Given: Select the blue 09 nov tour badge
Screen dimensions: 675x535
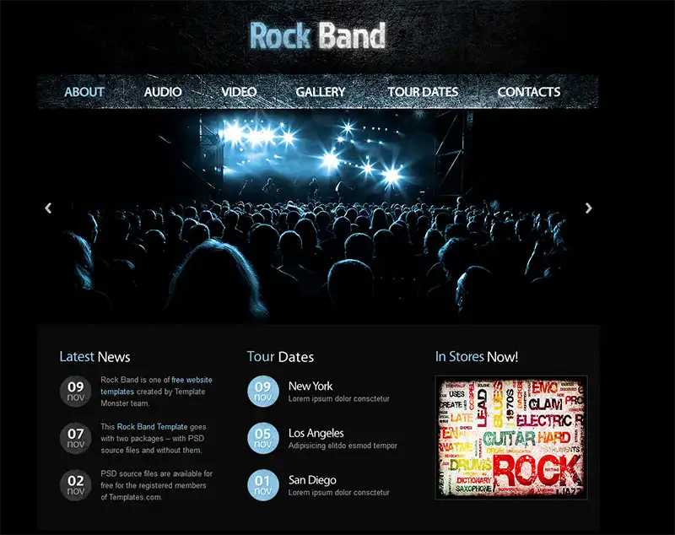Looking at the screenshot, I should (263, 392).
